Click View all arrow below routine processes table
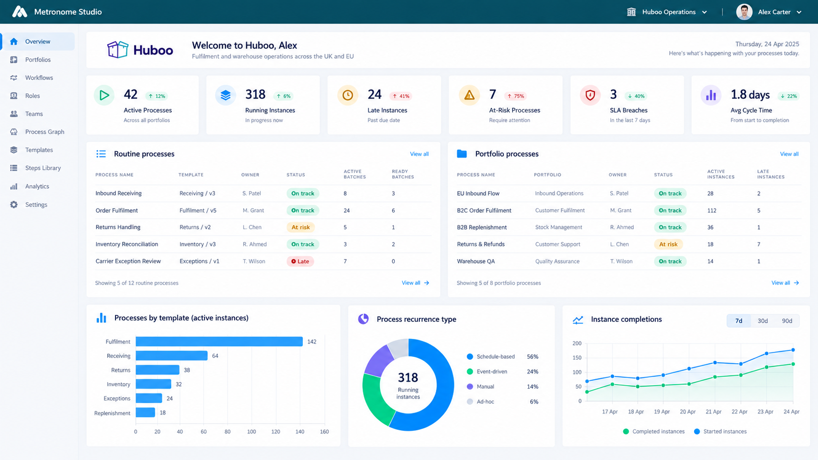 click(x=415, y=283)
